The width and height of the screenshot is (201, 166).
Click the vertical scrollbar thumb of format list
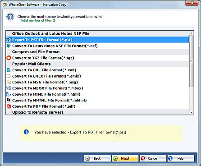pyautogui.click(x=192, y=61)
